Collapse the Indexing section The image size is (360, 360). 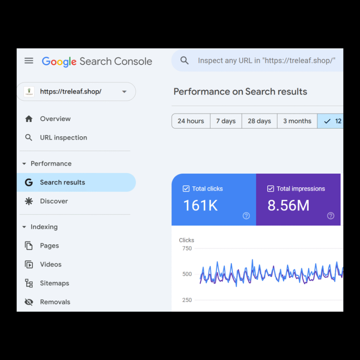[x=24, y=227]
